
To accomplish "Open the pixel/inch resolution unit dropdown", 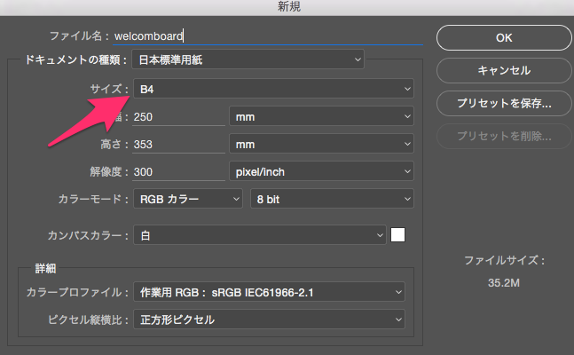I will coord(321,171).
